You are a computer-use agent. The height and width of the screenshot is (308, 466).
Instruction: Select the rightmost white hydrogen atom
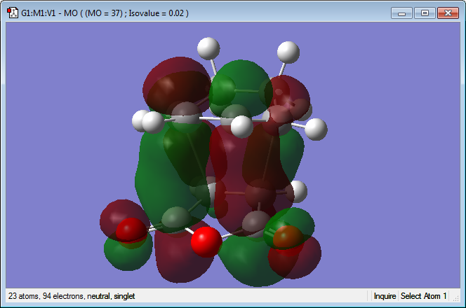click(x=316, y=129)
